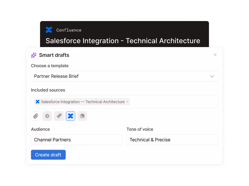Screen dimensions: 249x186
Task: Click the Choose a template label
Action: 50,66
